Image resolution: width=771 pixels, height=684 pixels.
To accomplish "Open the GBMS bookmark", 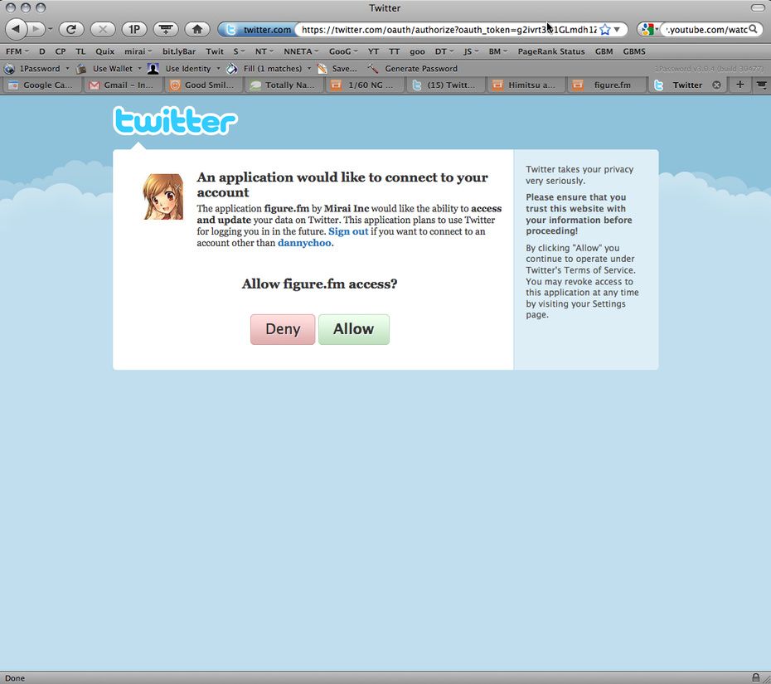I will point(634,51).
